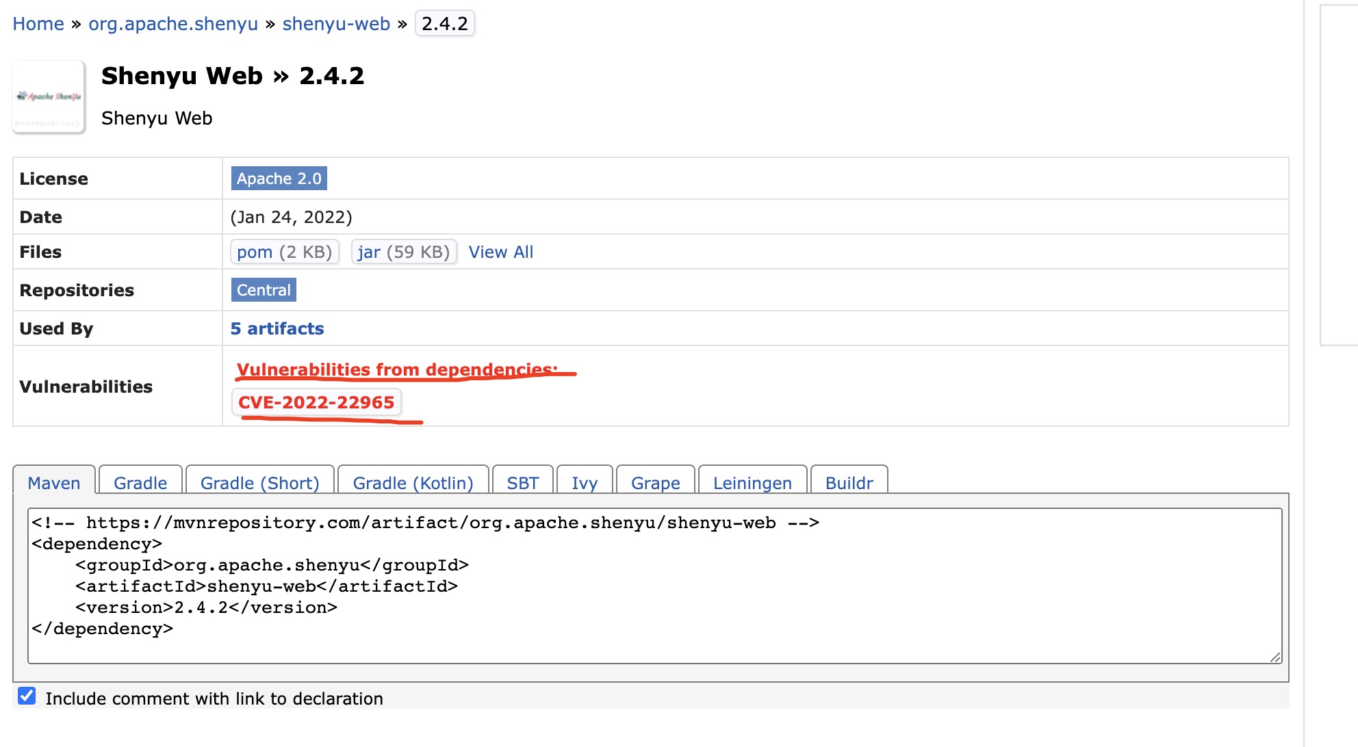Open the shenyu-web breadcrumb link
Image resolution: width=1358 pixels, height=747 pixels.
[336, 24]
